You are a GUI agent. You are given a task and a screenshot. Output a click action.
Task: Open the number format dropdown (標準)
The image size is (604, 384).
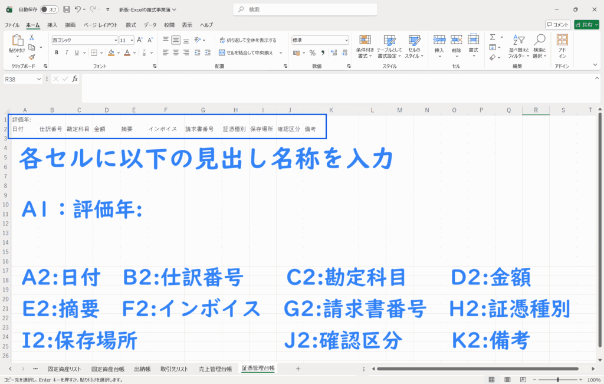(346, 40)
